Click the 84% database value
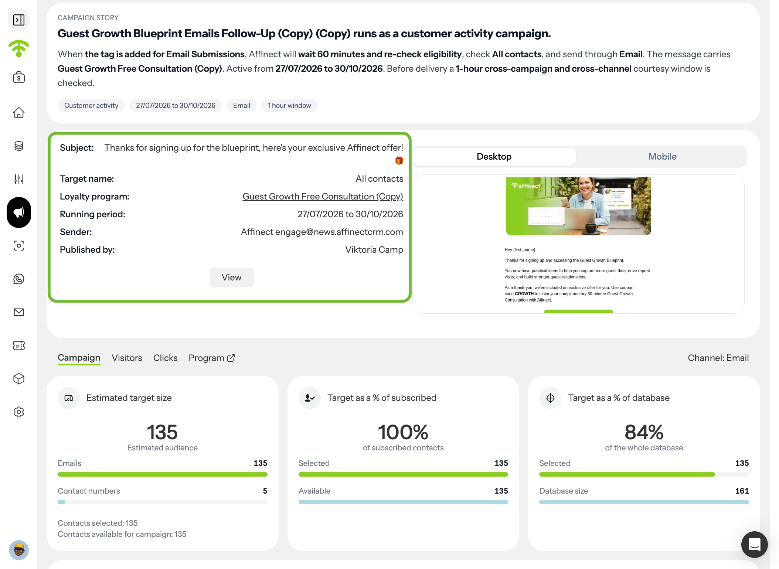The height and width of the screenshot is (569, 779). point(644,432)
